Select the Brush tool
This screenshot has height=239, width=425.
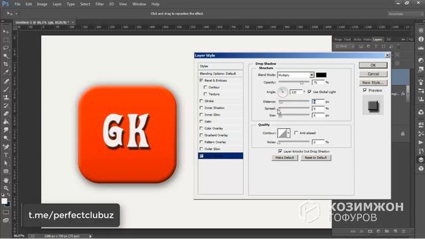(6, 89)
